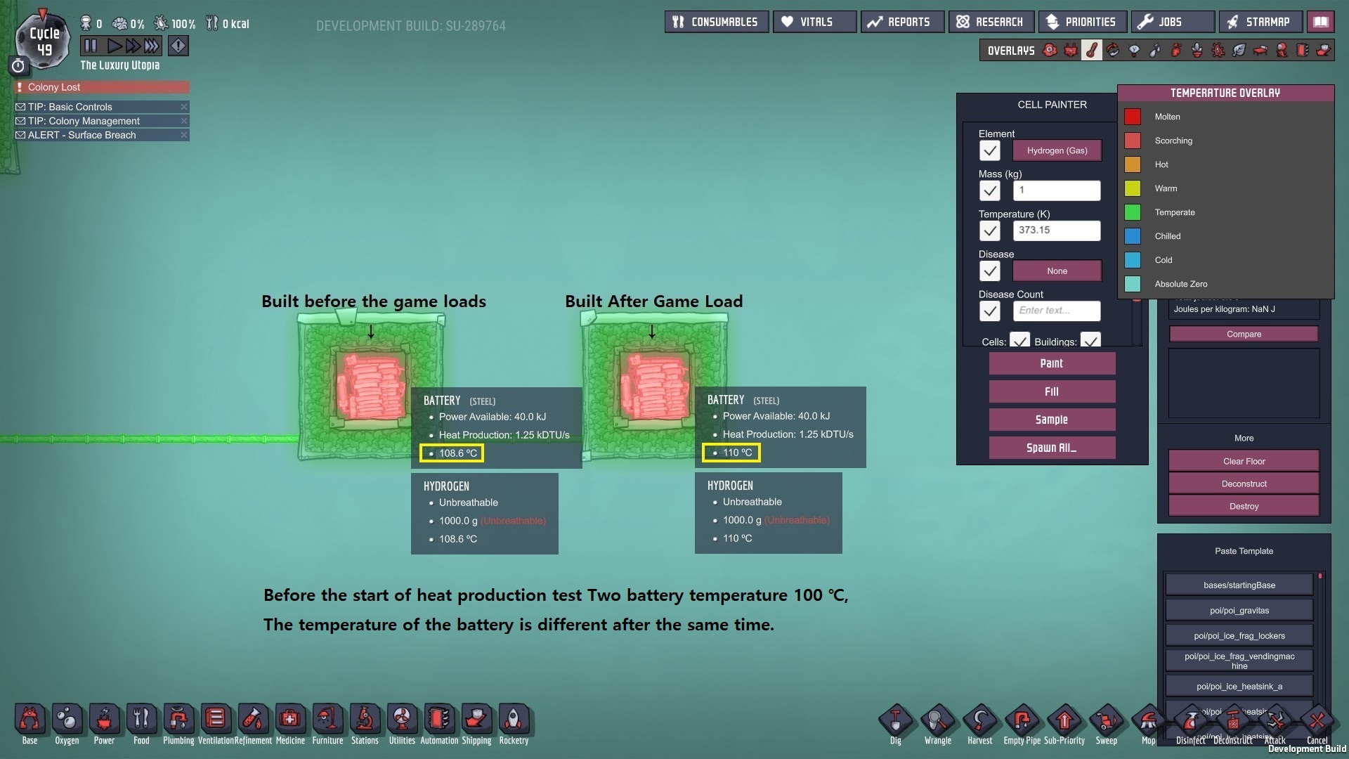
Task: Click the Temperature (K) input field
Action: click(x=1056, y=231)
